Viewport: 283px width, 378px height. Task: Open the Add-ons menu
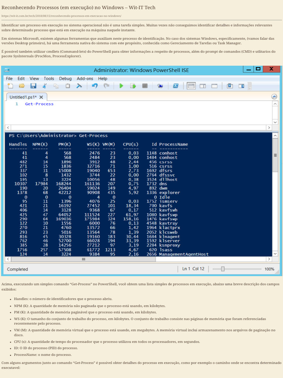click(85, 78)
